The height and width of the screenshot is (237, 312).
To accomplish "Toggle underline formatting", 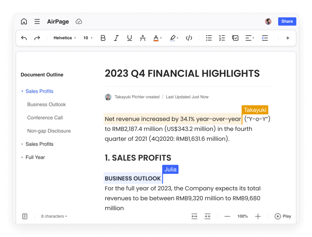I will tap(129, 38).
